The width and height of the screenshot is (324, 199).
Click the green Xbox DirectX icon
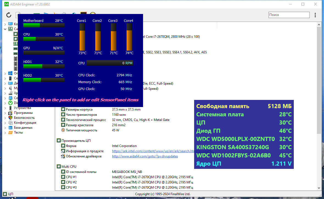[x=10, y=103]
